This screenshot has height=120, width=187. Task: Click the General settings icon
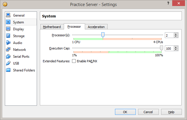click(x=8, y=15)
